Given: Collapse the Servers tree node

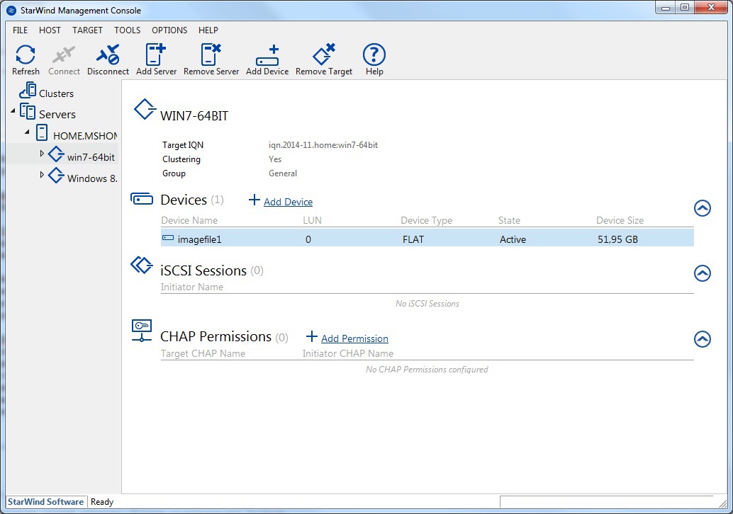Looking at the screenshot, I should click(x=13, y=110).
